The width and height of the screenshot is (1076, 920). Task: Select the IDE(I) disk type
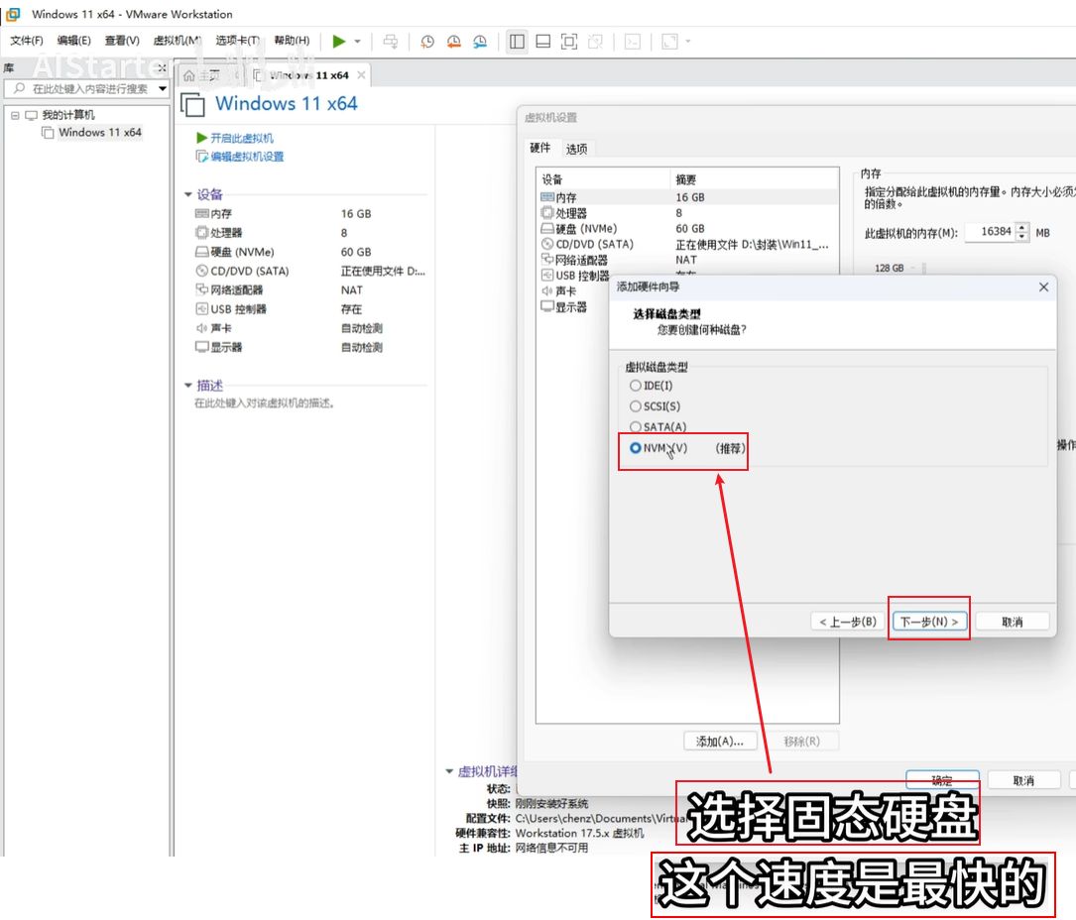click(636, 386)
